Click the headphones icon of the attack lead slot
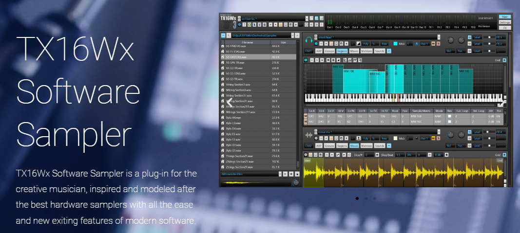 pyautogui.click(x=309, y=40)
